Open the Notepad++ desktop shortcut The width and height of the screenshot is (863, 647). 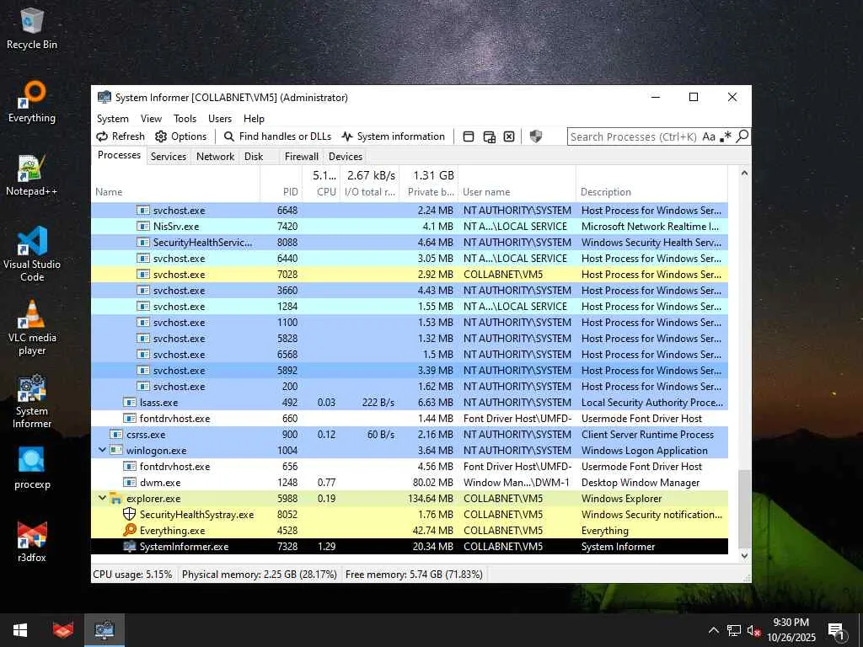coord(32,175)
